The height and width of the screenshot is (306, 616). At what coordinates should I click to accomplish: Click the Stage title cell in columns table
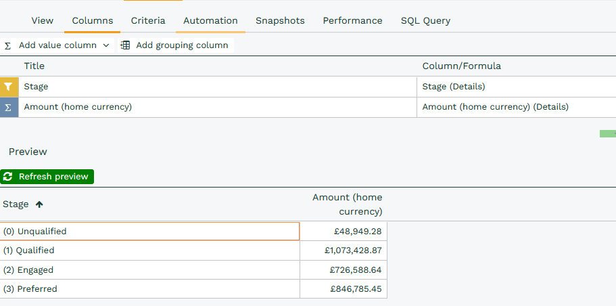(x=216, y=87)
